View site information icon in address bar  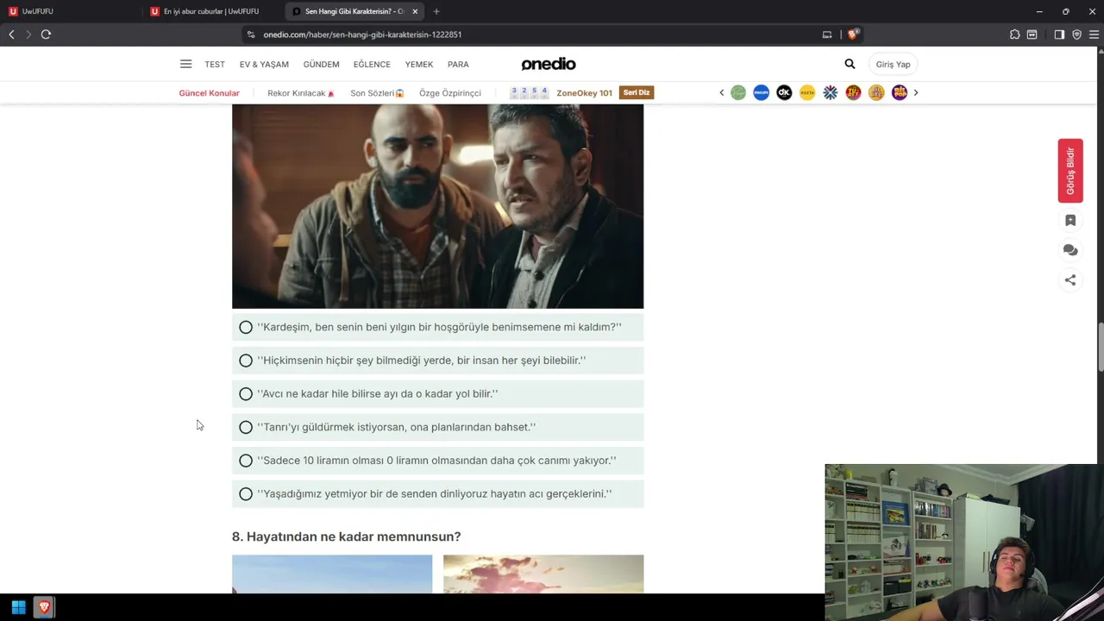[251, 34]
